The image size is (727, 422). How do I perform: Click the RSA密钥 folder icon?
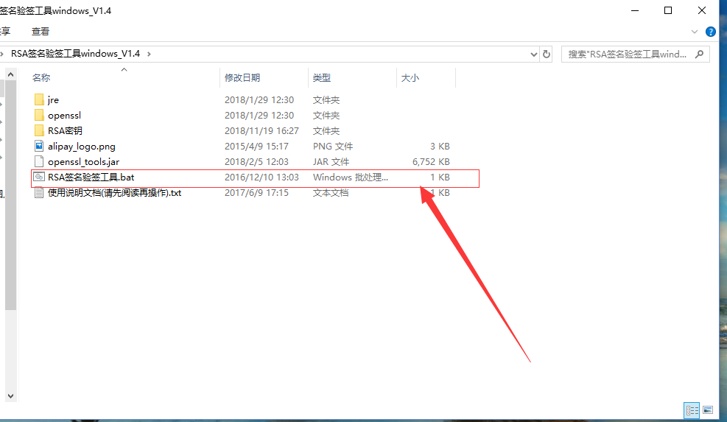point(39,131)
